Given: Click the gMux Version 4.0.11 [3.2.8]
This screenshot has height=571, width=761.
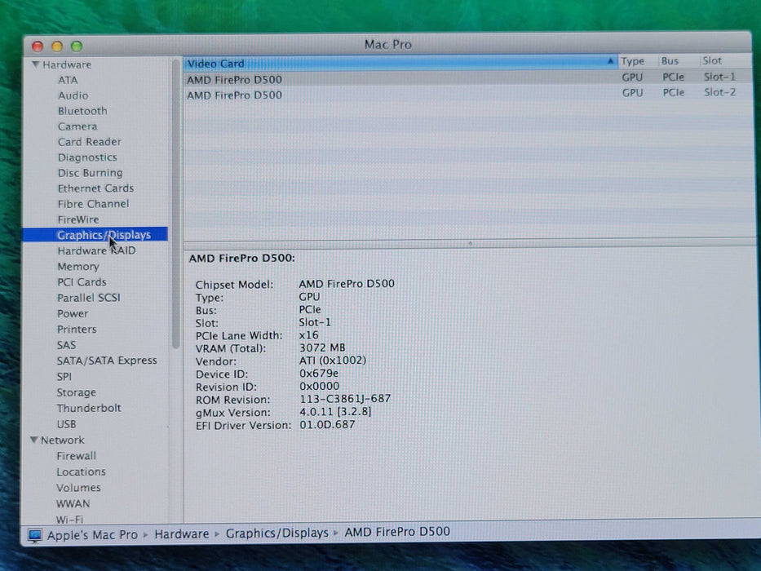Looking at the screenshot, I should click(x=335, y=412).
